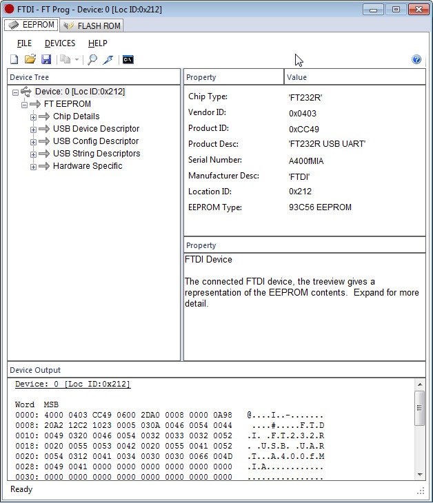This screenshot has height=503, width=433.
Task: Collapse the Device: 0 tree node
Action: tap(15, 92)
